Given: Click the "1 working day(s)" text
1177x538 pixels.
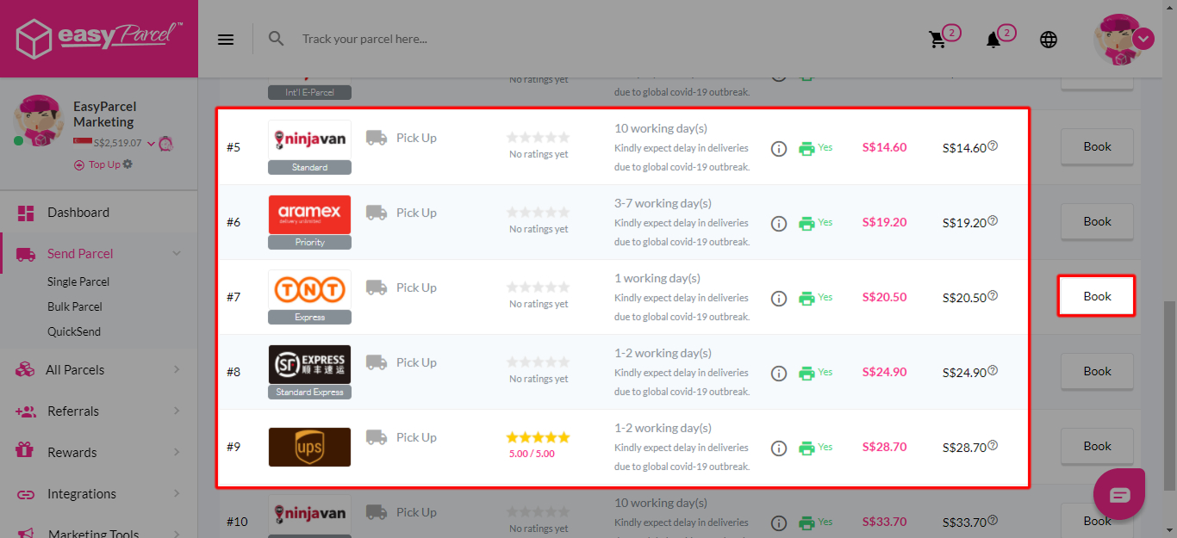Looking at the screenshot, I should (x=657, y=278).
